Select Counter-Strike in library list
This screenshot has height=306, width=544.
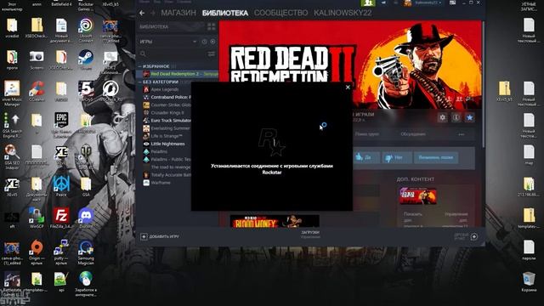pyautogui.click(x=167, y=105)
